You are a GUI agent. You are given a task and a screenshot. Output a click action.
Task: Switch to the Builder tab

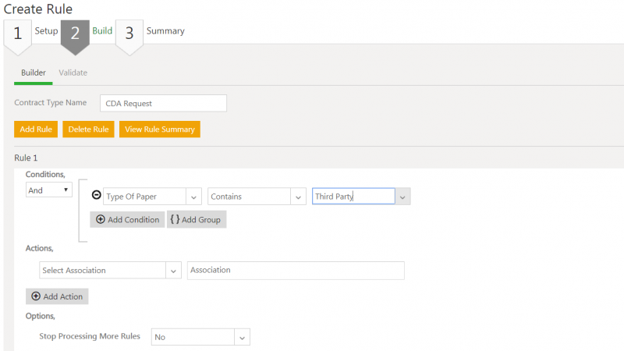pyautogui.click(x=34, y=73)
